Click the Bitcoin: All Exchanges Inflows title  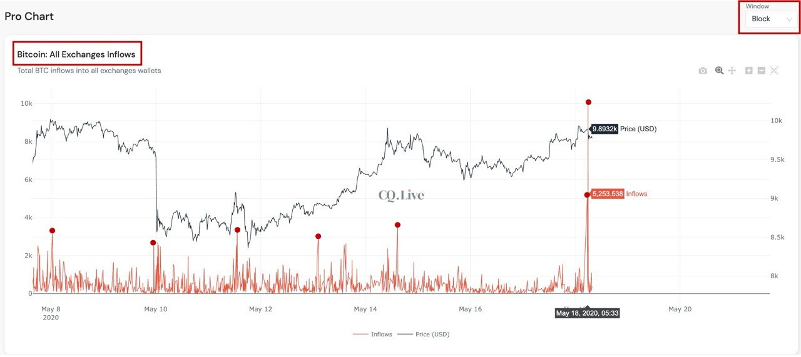point(76,54)
